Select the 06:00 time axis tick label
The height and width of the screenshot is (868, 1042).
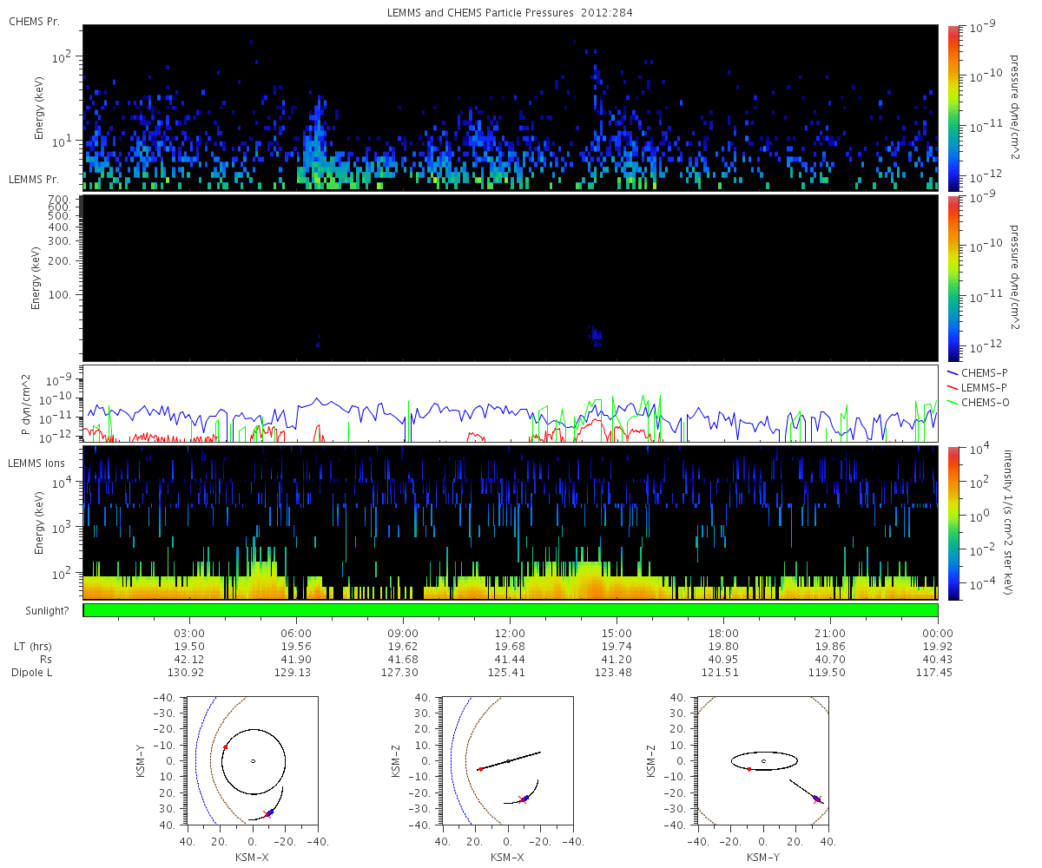[x=296, y=634]
